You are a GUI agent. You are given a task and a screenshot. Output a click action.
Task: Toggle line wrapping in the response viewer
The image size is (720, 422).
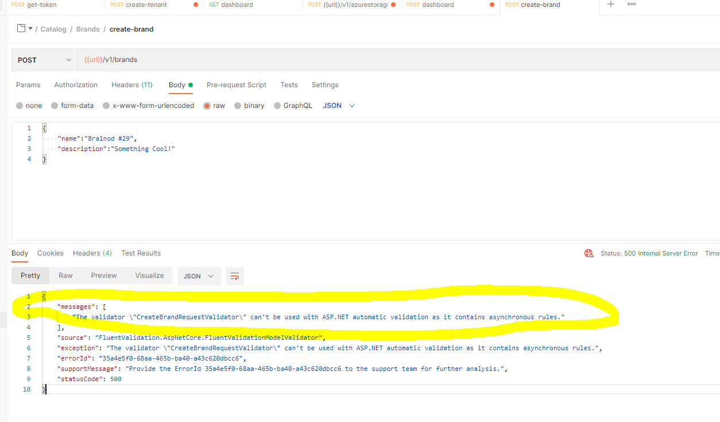[234, 276]
